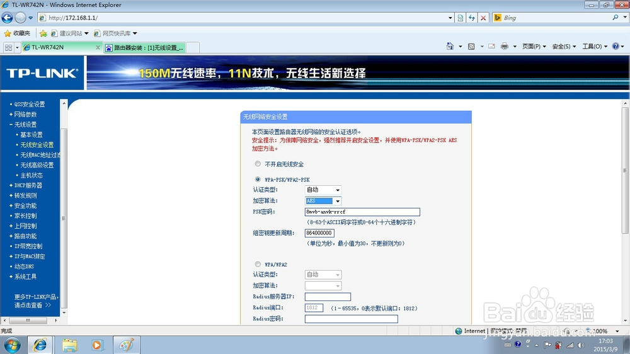This screenshot has height=354, width=630.
Task: Click the 收藏夹 favorites button
Action: point(17,33)
